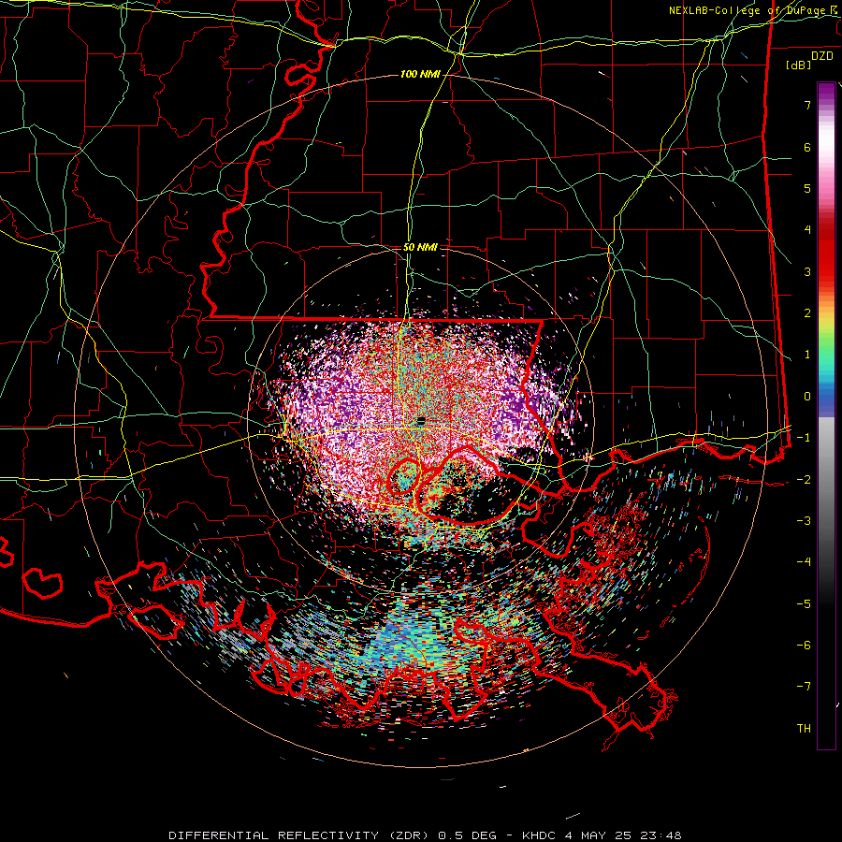Select the 50 NMI range ring label
The image size is (842, 842).
coord(420,247)
